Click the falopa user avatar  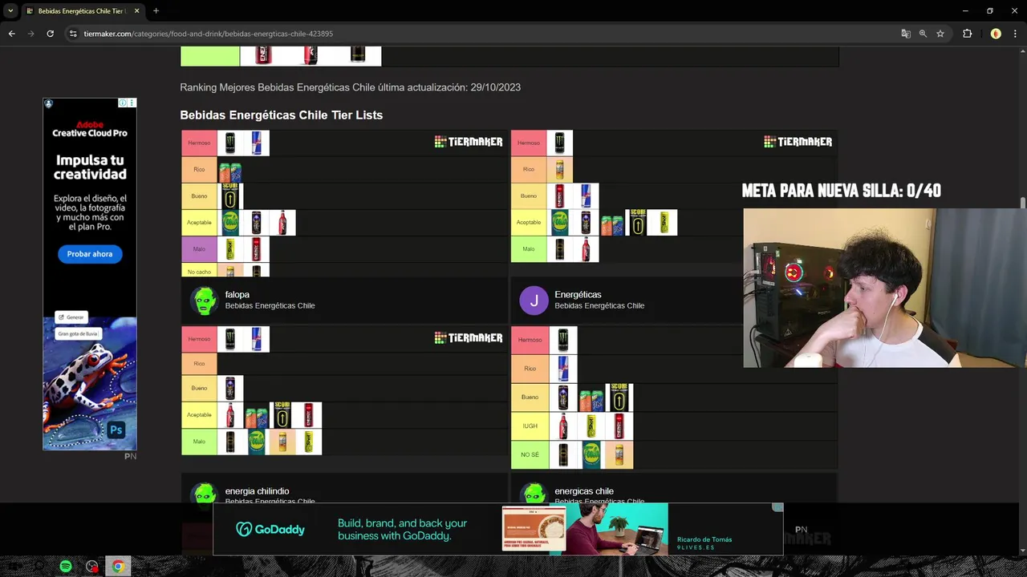point(204,301)
